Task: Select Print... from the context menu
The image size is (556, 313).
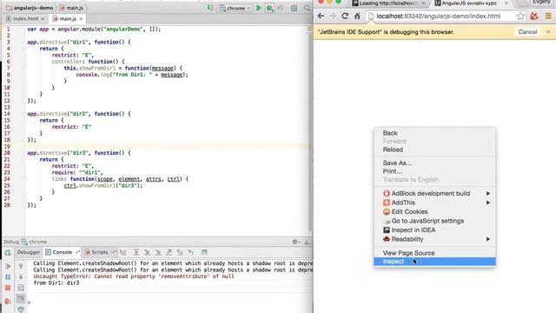Action: pyautogui.click(x=434, y=171)
